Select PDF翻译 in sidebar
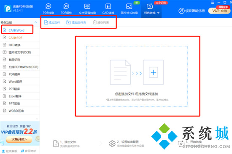The image size is (232, 154). 20,74
